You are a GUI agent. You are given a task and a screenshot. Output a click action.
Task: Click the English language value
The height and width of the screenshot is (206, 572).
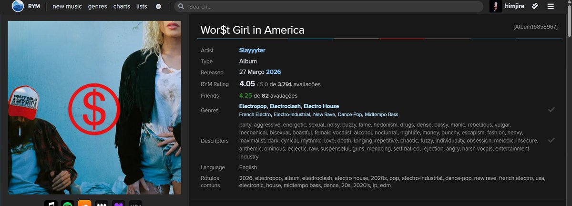point(248,167)
